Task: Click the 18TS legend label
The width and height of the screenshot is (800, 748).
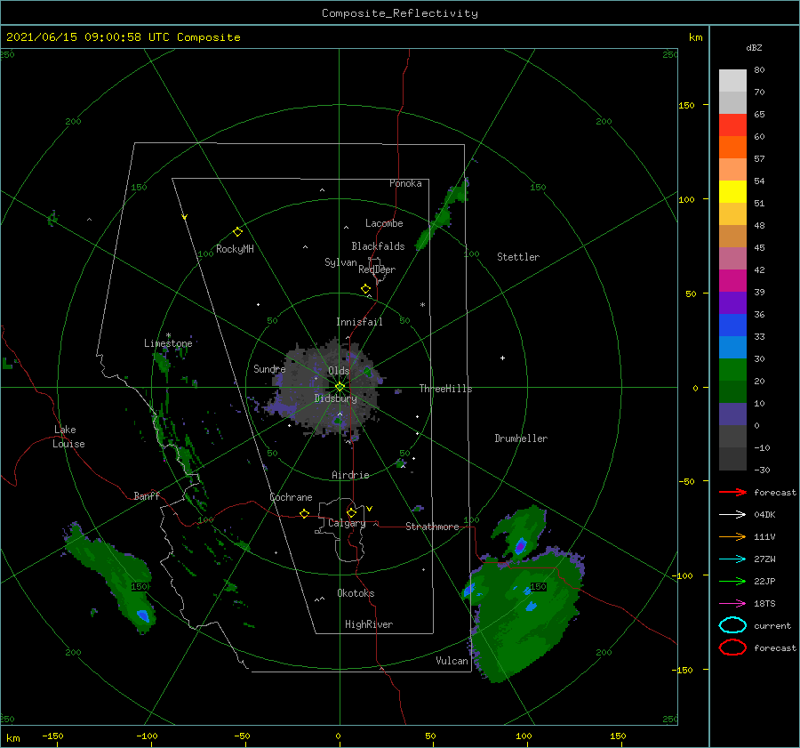Action: tap(764, 604)
